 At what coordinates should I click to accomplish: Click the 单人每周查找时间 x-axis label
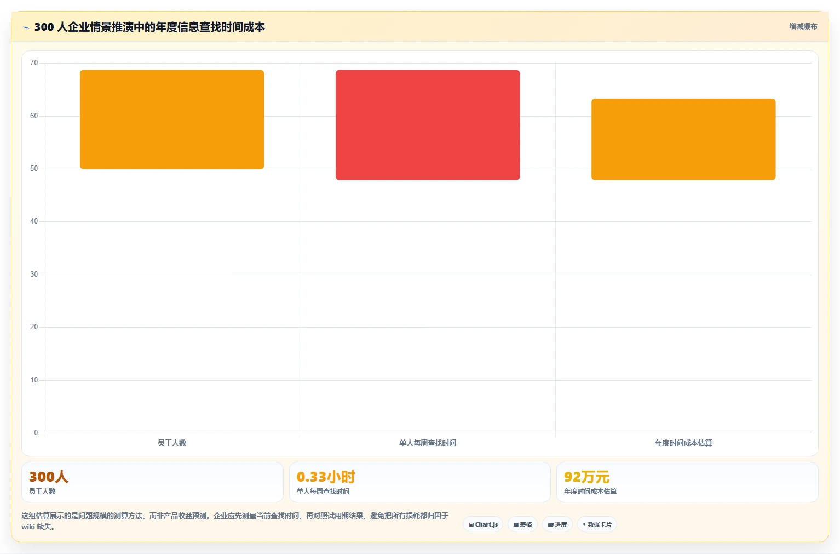(x=428, y=443)
